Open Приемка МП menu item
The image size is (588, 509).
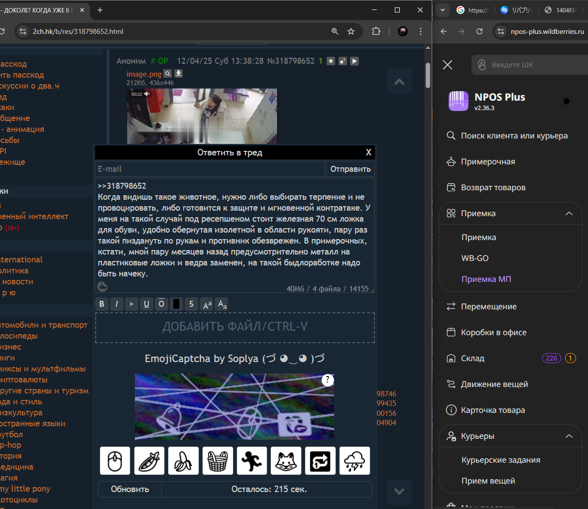click(x=486, y=279)
